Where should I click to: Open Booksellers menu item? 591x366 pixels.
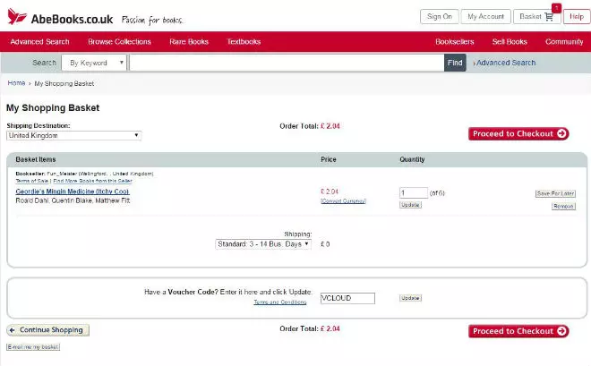455,42
